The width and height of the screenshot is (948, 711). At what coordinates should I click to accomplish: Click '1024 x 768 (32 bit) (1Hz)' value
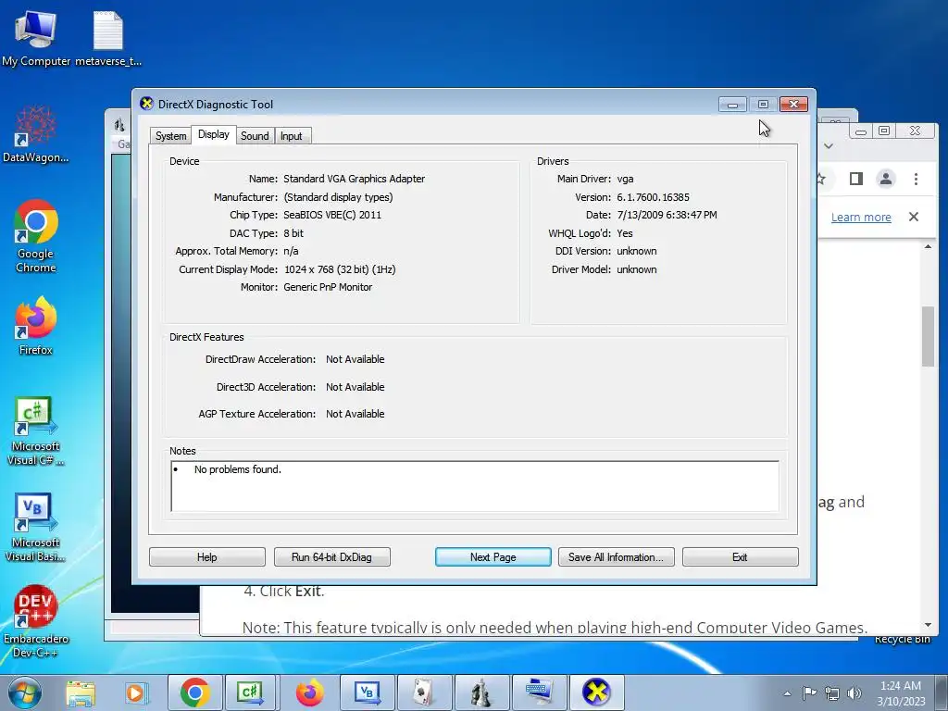click(340, 269)
